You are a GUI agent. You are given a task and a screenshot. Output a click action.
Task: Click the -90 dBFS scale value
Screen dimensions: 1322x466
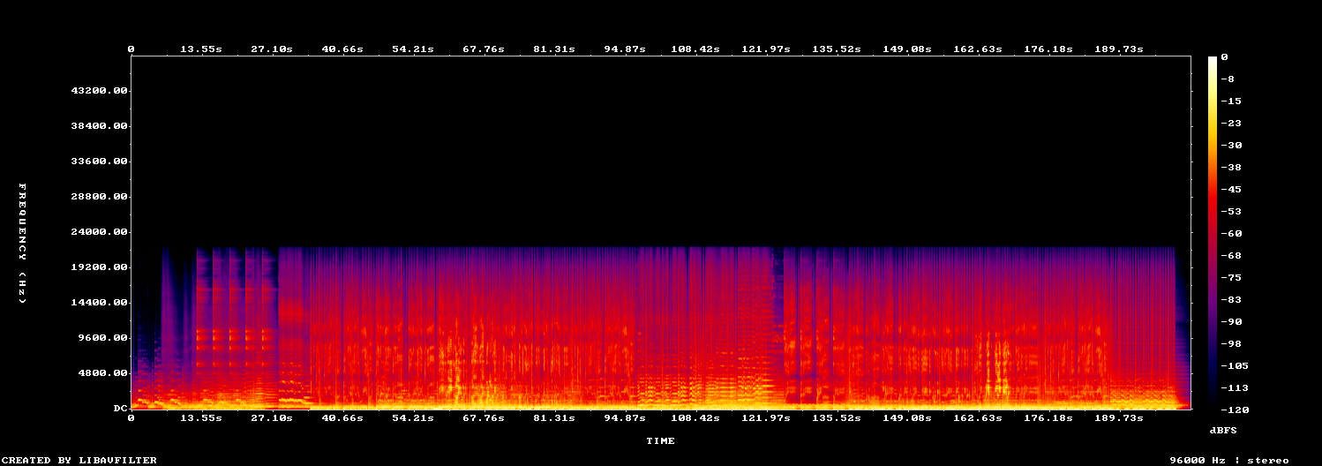pyautogui.click(x=1232, y=322)
